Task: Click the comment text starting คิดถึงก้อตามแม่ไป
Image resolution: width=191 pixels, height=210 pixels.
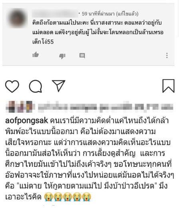Action: click(x=97, y=32)
